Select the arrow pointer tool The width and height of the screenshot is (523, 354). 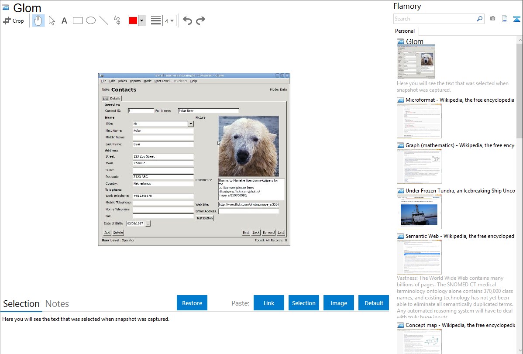pos(52,21)
